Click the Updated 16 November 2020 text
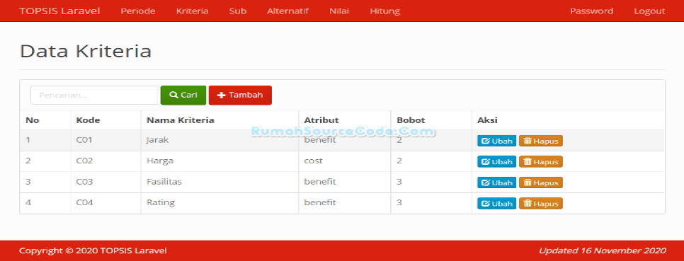684x261 pixels. click(x=603, y=250)
